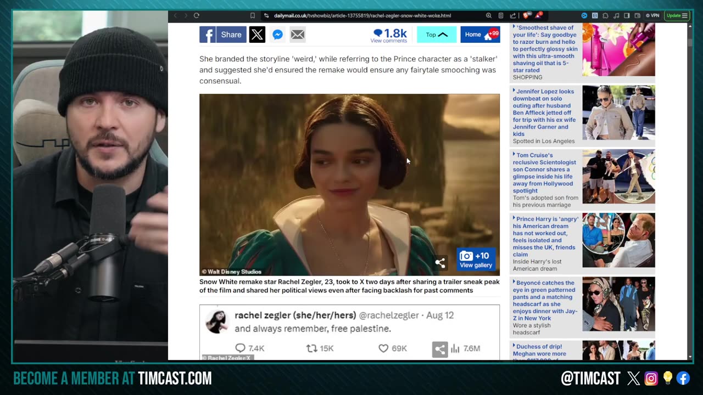Click the VPN button in the toolbar
This screenshot has width=703, height=395.
[652, 16]
